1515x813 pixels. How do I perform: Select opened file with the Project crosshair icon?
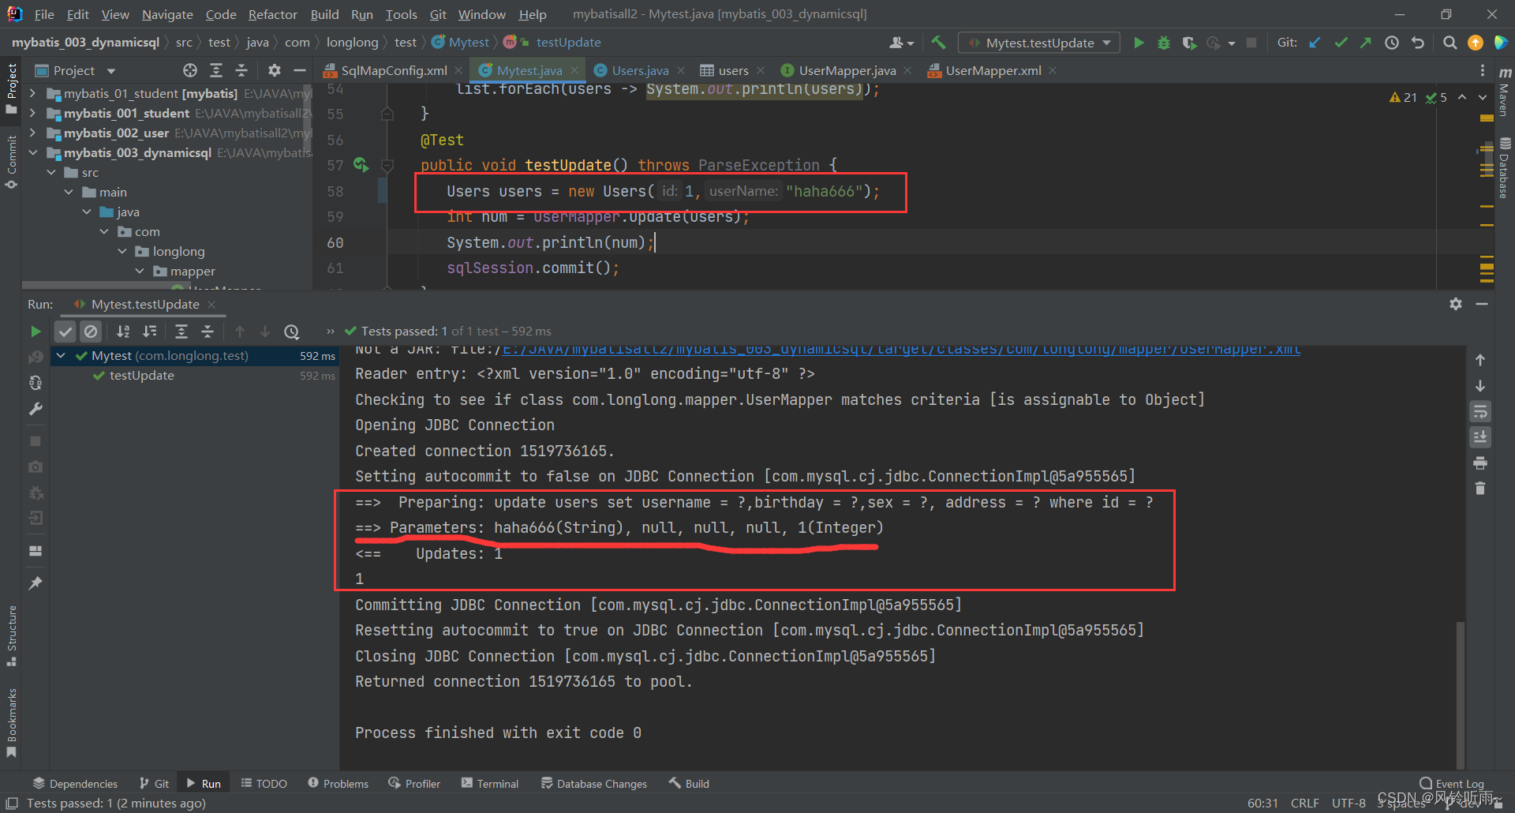[x=190, y=70]
